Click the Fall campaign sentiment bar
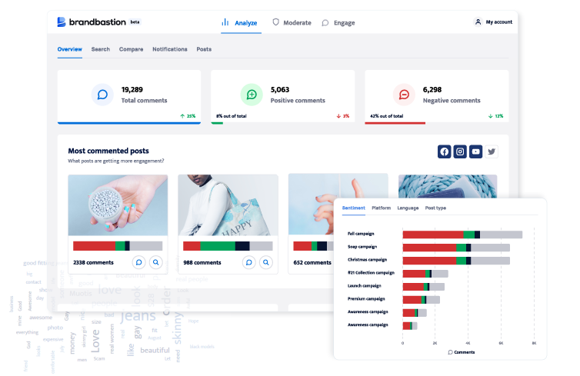Screen dimensions: 580x376 462,235
